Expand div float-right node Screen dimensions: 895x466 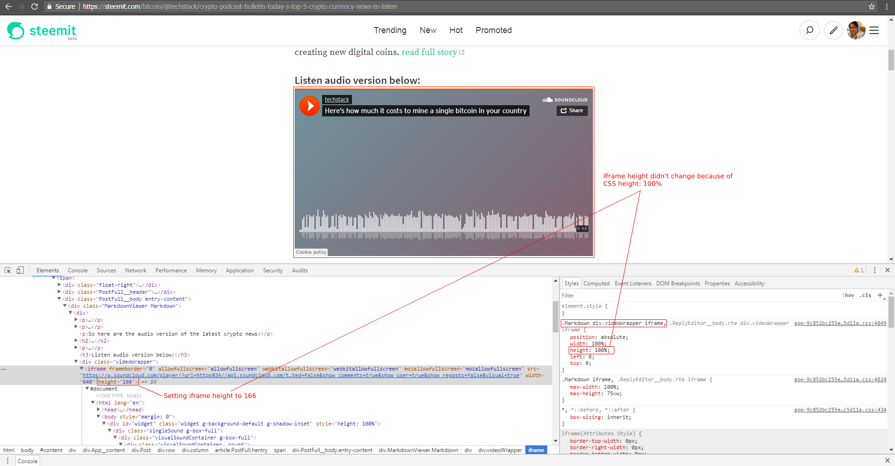pyautogui.click(x=59, y=285)
